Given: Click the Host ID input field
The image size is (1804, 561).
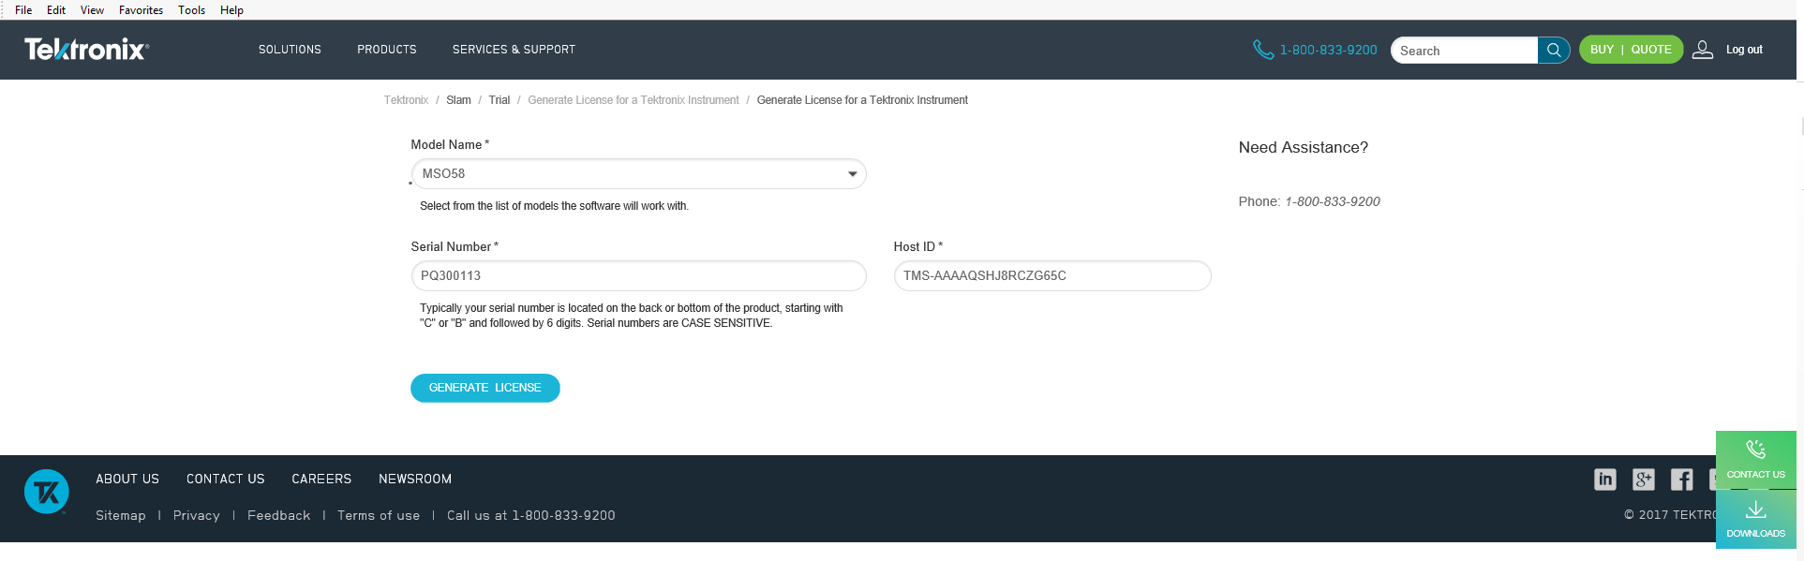Looking at the screenshot, I should pos(1051,276).
